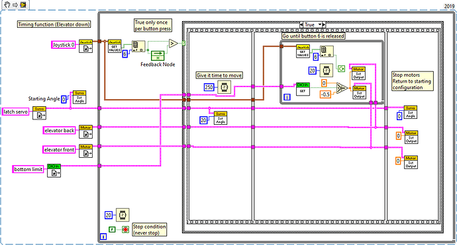Click the Go until button 6 is released label
The width and height of the screenshot is (457, 245).
[x=313, y=36]
